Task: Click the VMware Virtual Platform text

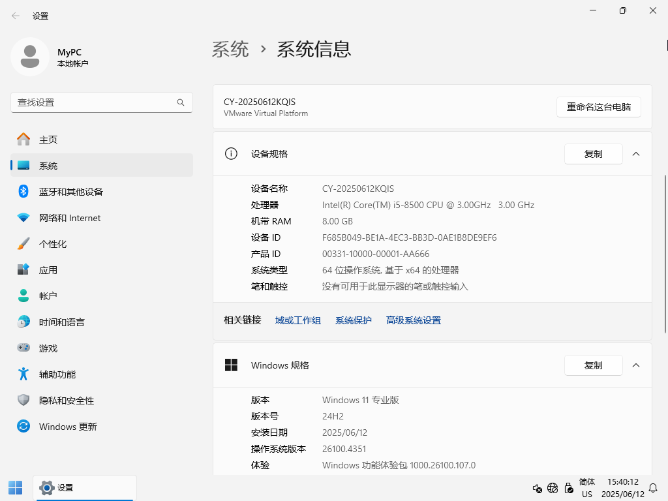Action: click(x=266, y=114)
